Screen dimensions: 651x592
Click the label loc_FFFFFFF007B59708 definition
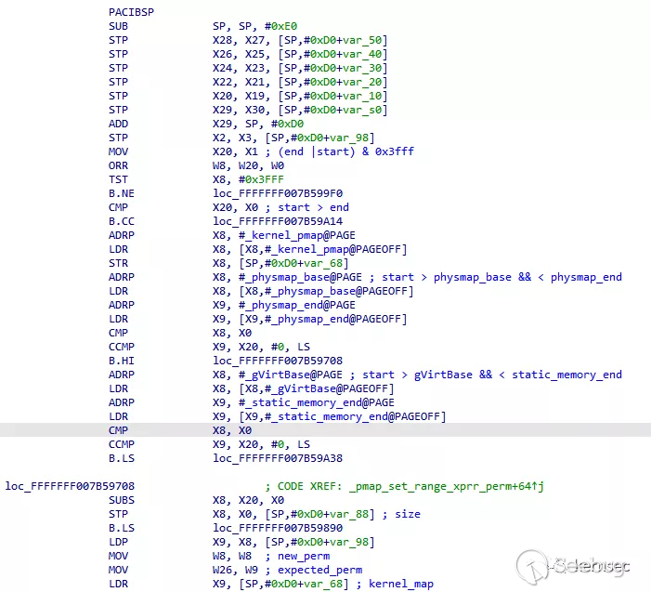(70, 486)
